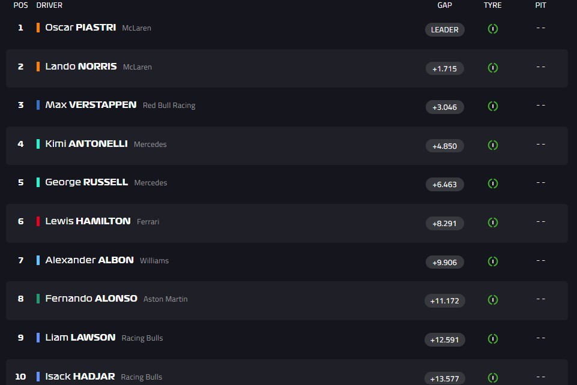Click the LEADER gap badge
The width and height of the screenshot is (577, 385).
pyautogui.click(x=444, y=30)
